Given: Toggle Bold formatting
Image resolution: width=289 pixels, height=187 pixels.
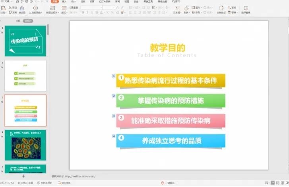Looking at the screenshot, I should [82, 12].
